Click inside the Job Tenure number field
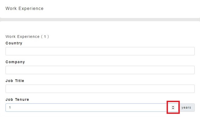 (86, 107)
